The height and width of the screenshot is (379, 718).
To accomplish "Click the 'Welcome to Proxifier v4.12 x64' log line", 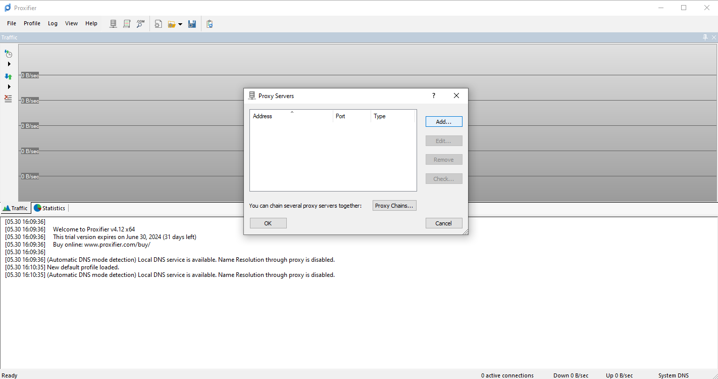I will pyautogui.click(x=94, y=229).
